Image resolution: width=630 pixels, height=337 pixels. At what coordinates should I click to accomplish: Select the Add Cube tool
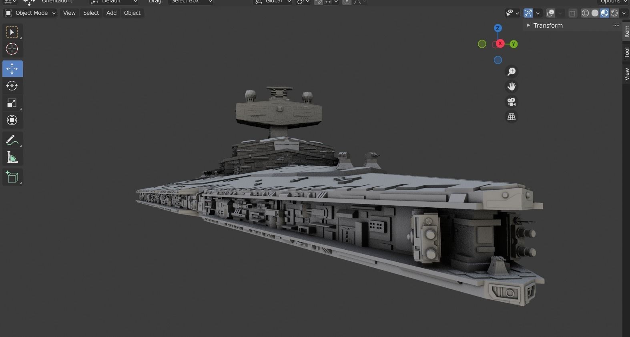coord(12,177)
